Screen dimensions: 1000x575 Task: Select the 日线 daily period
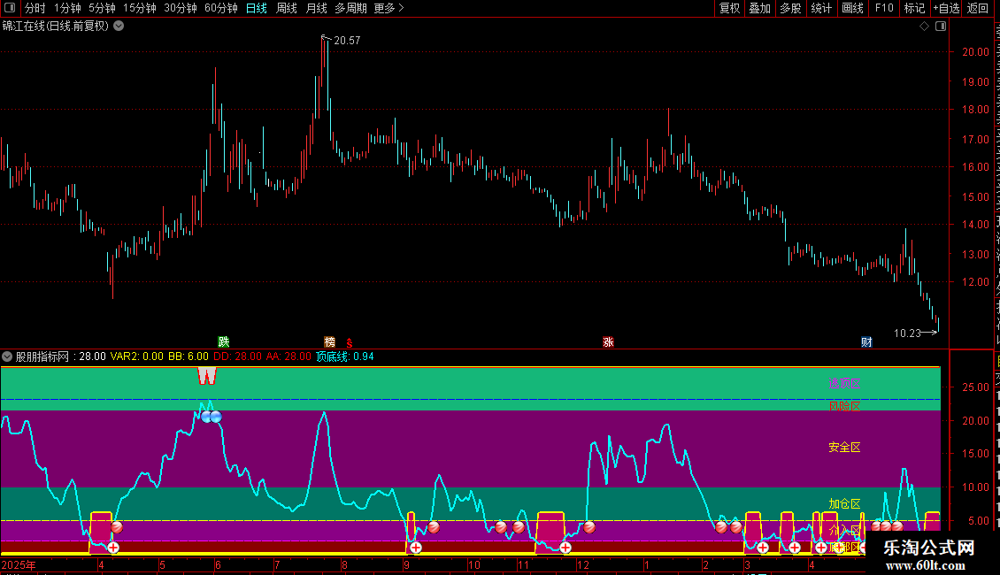[257, 8]
